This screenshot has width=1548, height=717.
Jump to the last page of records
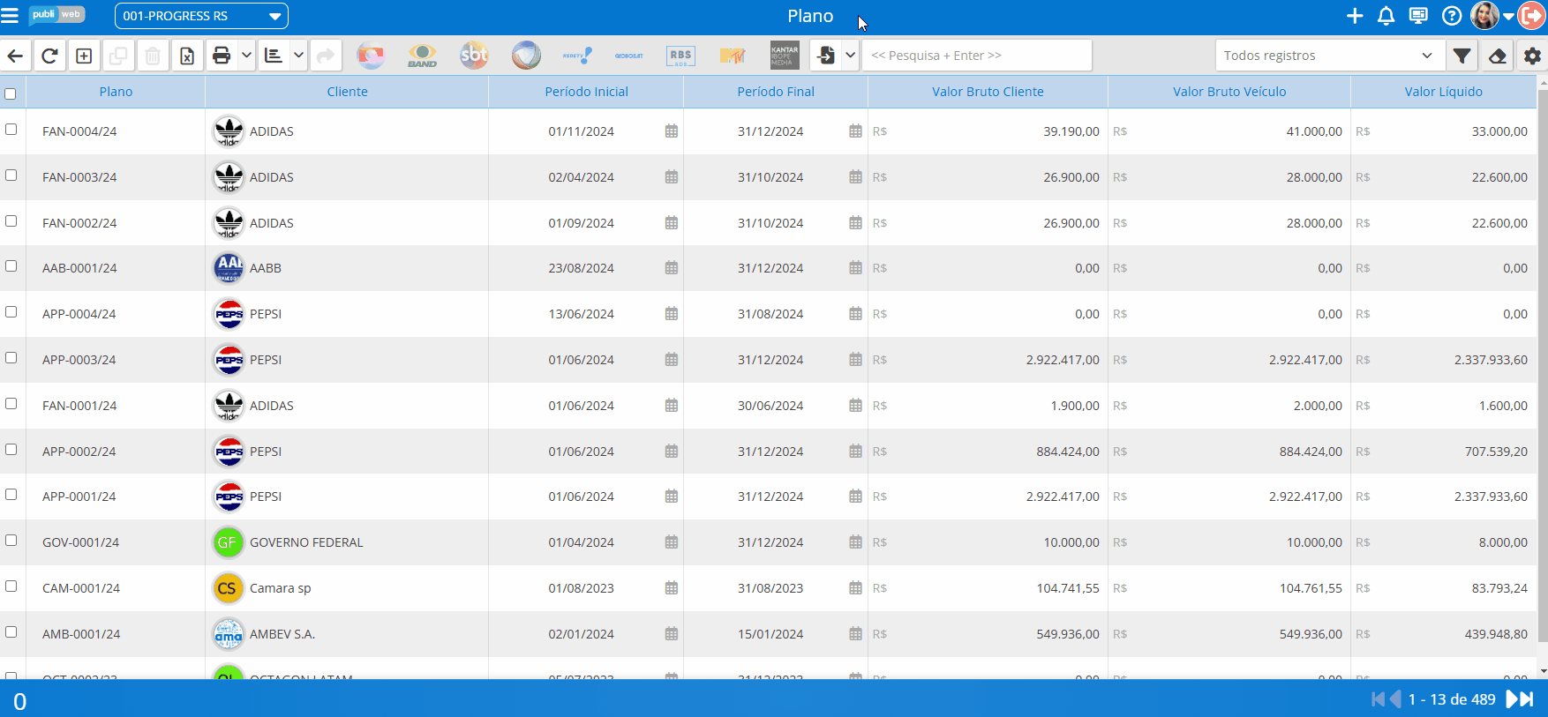click(1527, 699)
